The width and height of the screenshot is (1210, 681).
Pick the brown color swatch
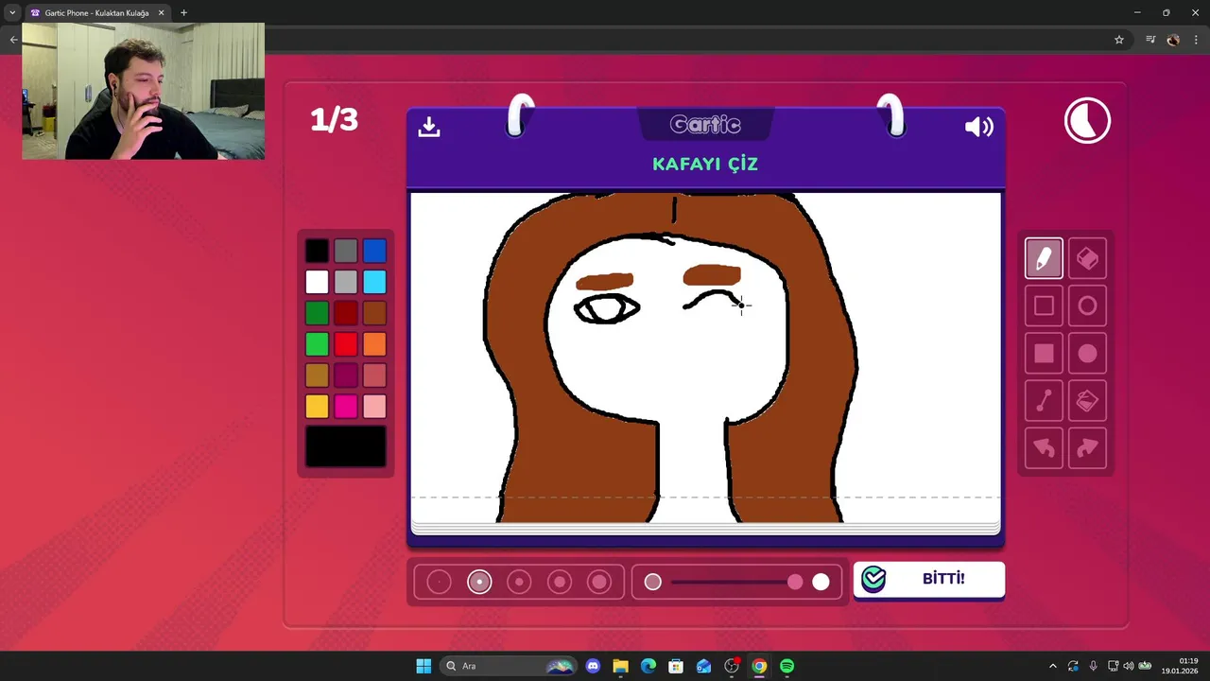[374, 313]
